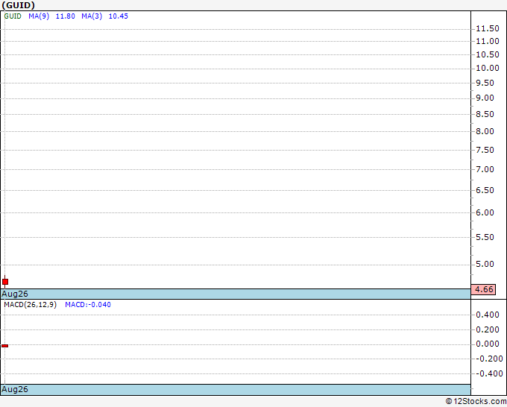This screenshot has height=407, width=507.
Task: Click the 10.00 price axis label
Action: point(488,69)
